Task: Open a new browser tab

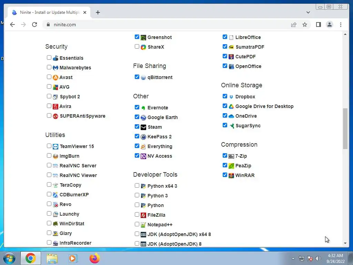Action: [98, 12]
